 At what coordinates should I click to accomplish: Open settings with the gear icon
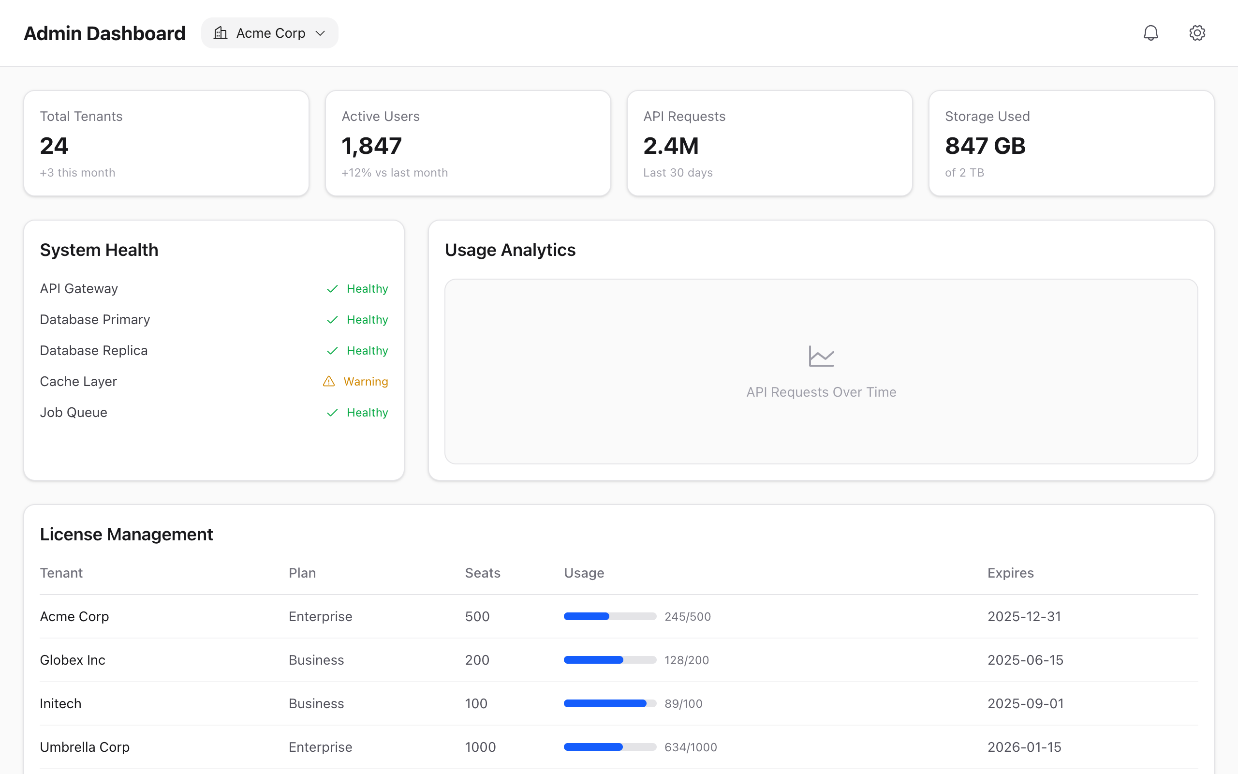click(x=1197, y=32)
